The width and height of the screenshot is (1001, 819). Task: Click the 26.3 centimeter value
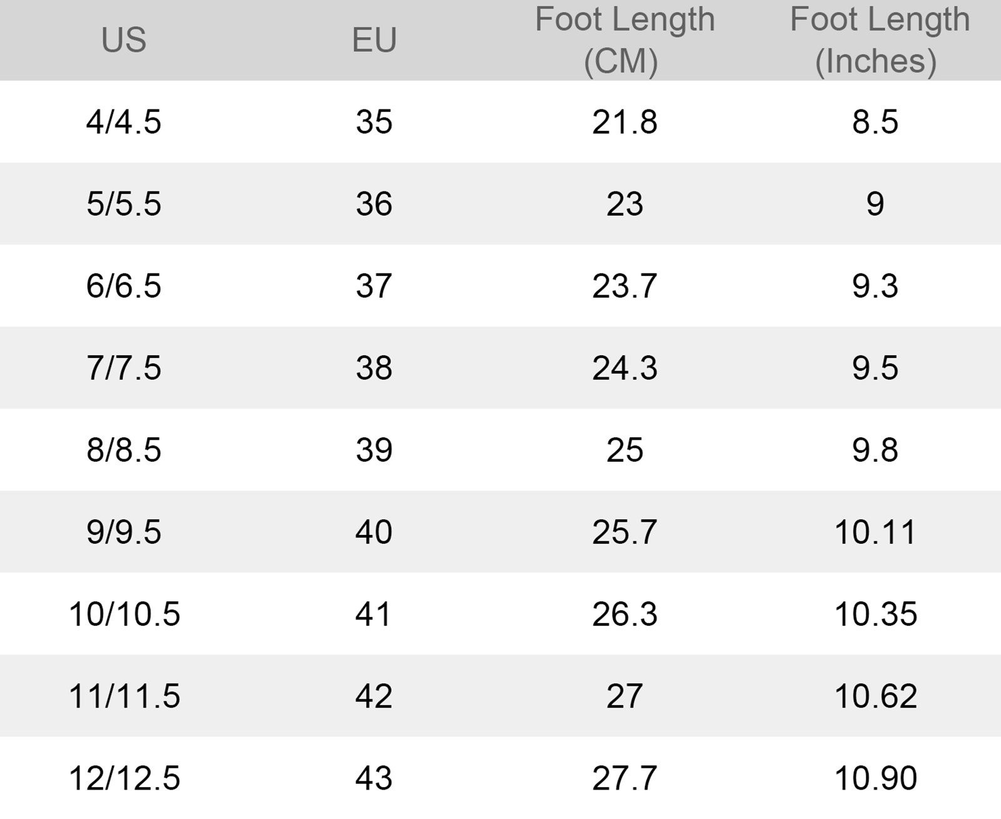tap(624, 614)
